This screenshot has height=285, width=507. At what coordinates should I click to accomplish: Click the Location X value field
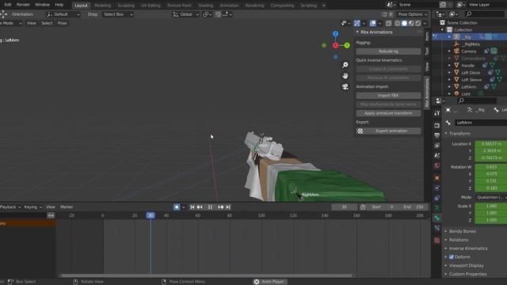coord(491,144)
